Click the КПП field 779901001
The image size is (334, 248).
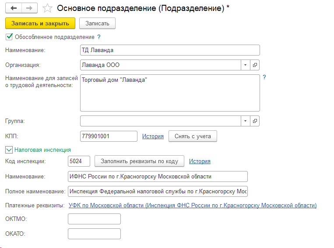point(109,136)
